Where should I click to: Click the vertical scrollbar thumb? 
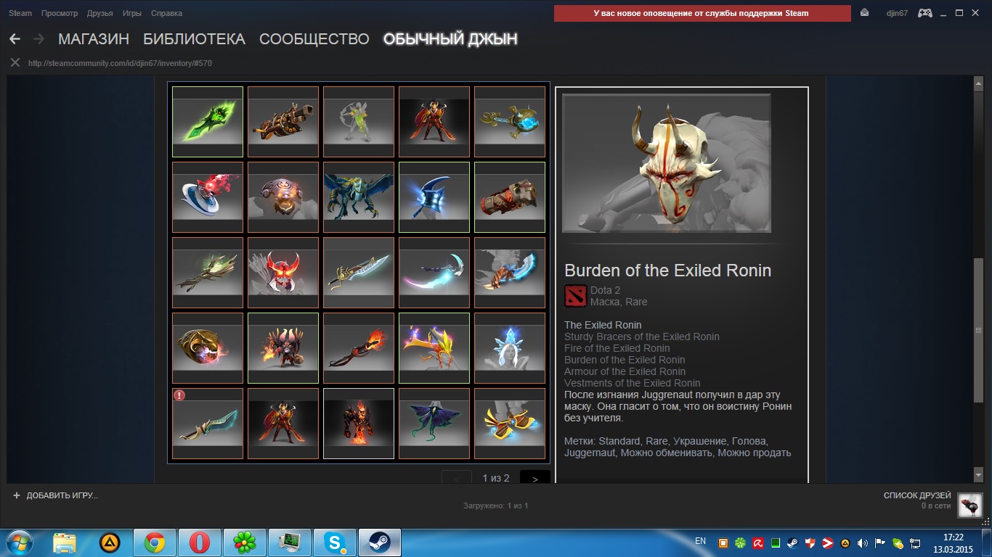pyautogui.click(x=977, y=330)
